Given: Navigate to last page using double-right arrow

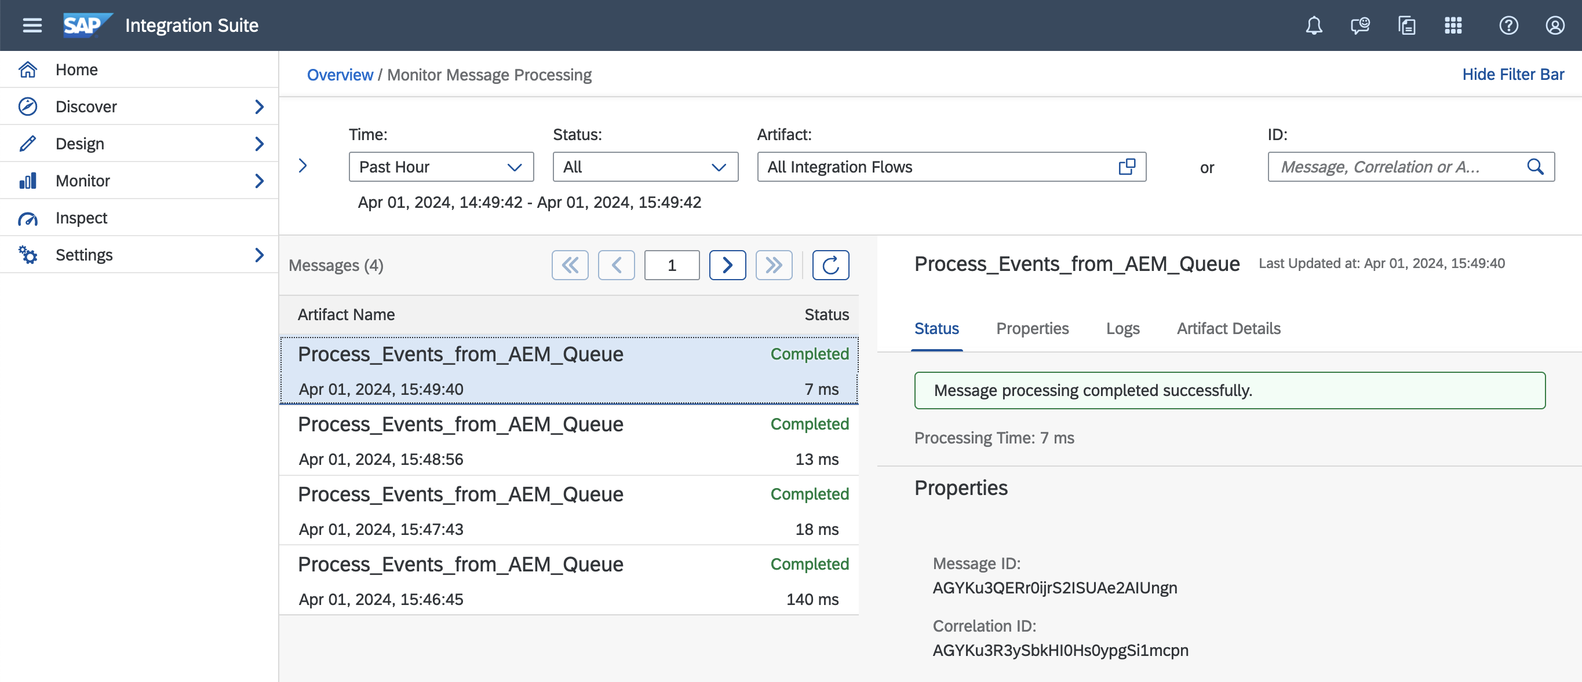Looking at the screenshot, I should tap(775, 264).
